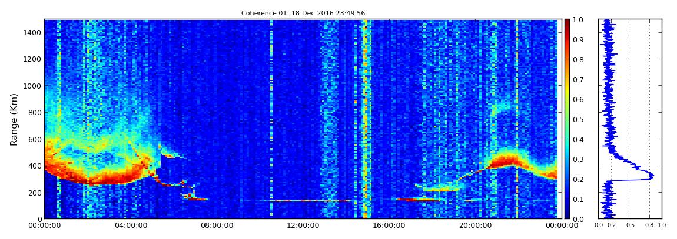Click the dark blue bottom of the colorbar
This screenshot has height=239, width=677.
(568, 216)
